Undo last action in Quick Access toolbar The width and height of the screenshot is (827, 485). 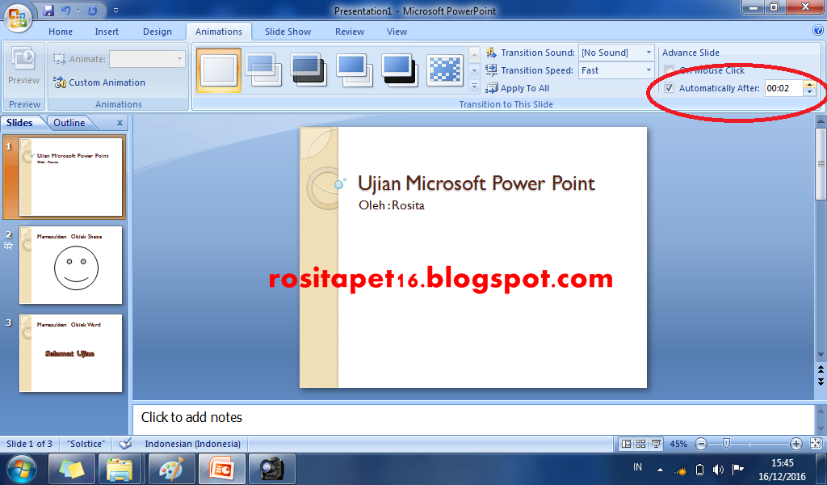[x=66, y=10]
